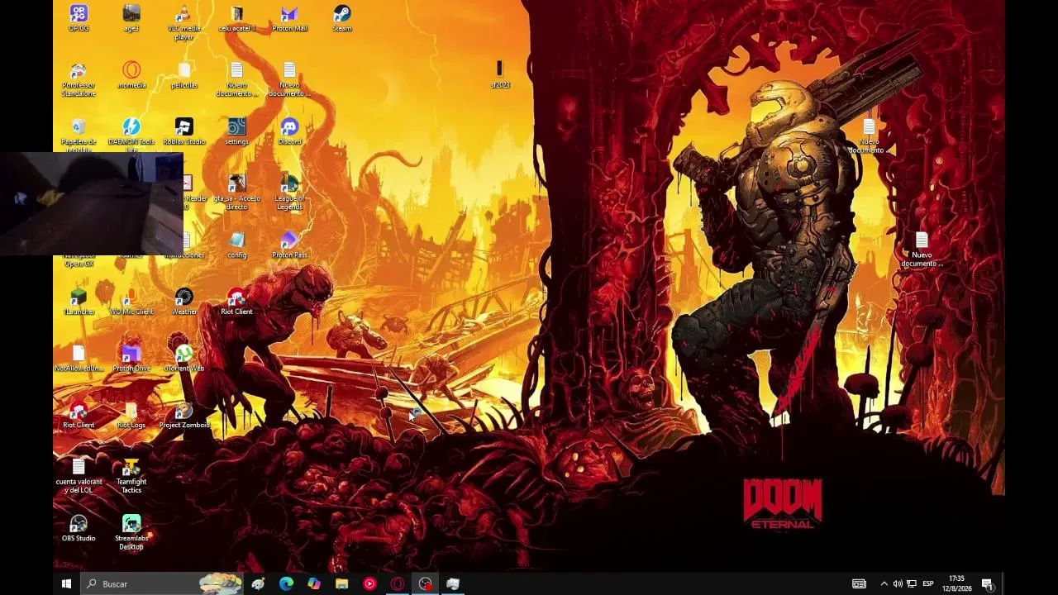Launch the Project Zomboid shortcut
This screenshot has width=1058, height=595.
pos(184,415)
